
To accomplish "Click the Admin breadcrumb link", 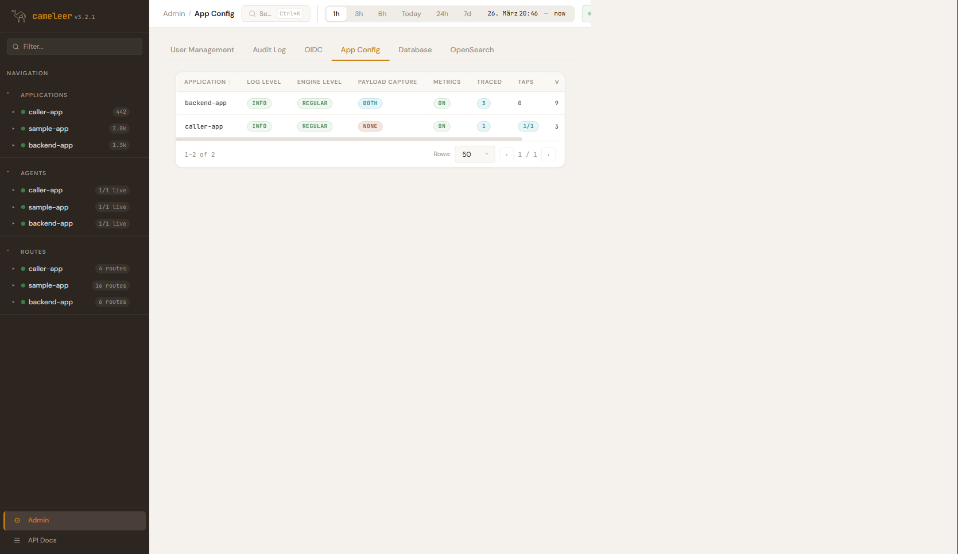I will point(174,14).
